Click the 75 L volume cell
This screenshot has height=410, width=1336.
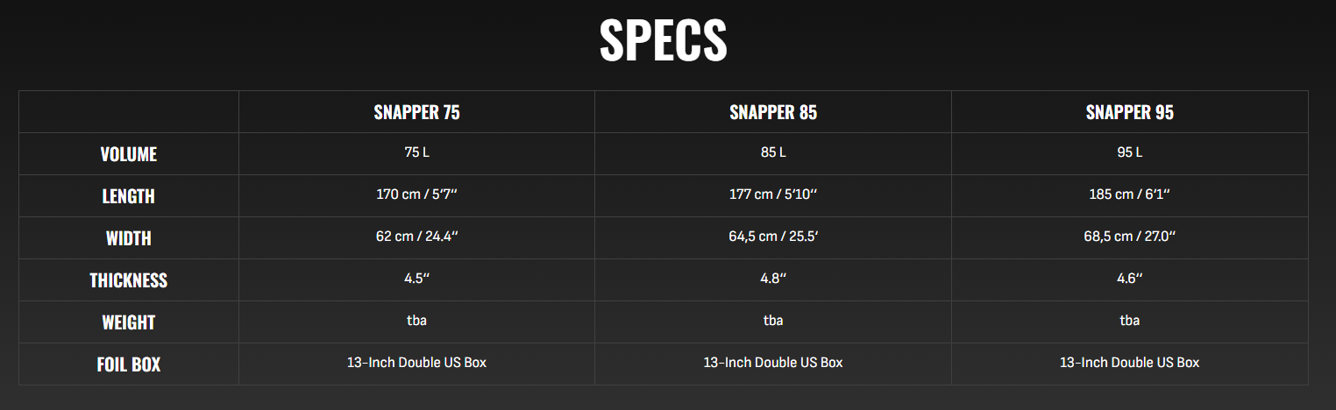(416, 152)
